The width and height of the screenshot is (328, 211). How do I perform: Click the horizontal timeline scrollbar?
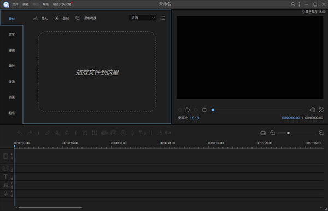point(50,208)
